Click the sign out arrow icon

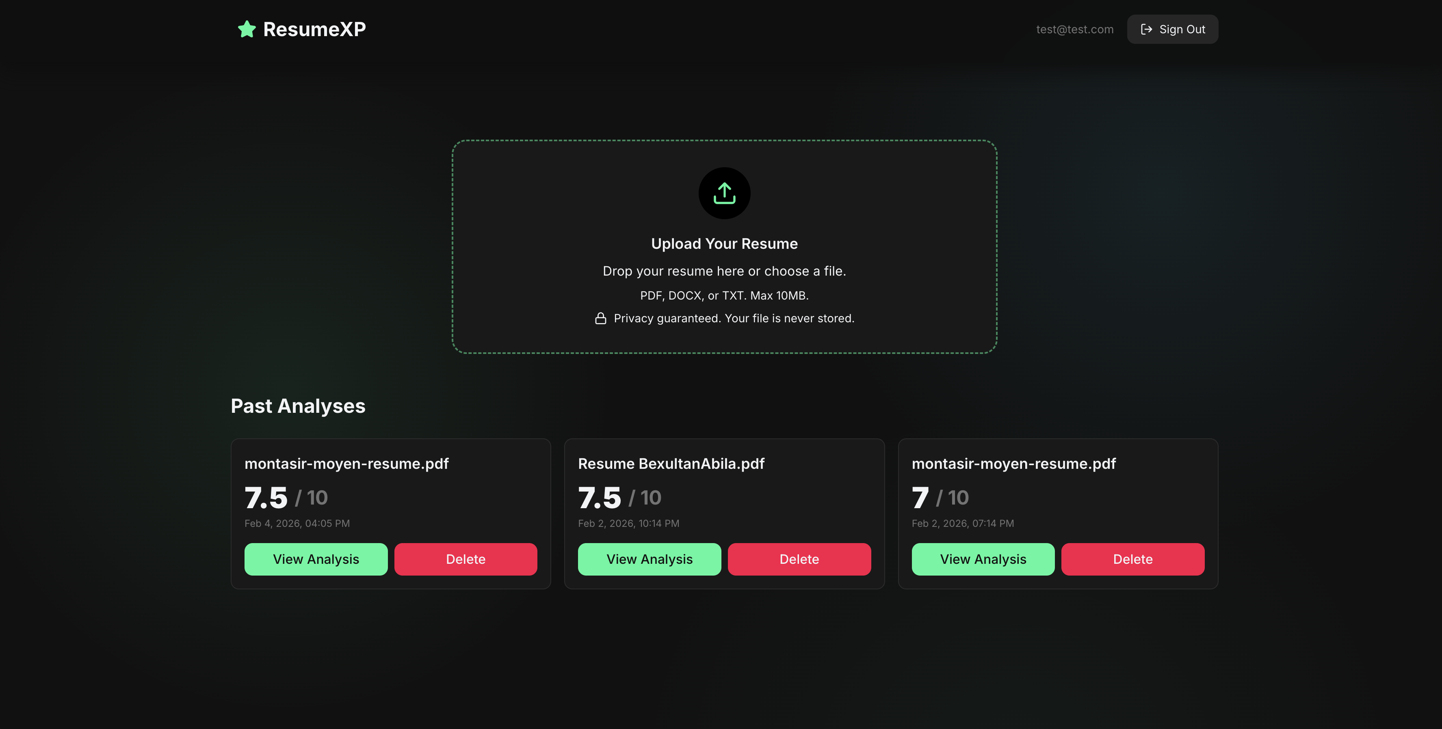1146,29
